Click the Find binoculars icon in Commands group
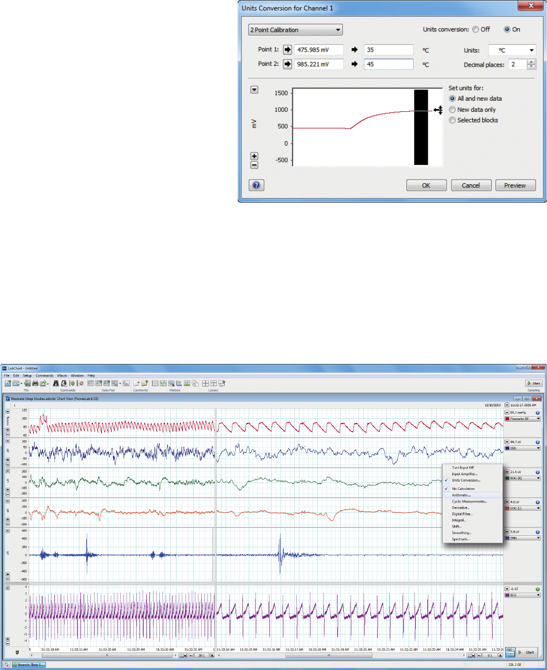Screen dimensions: 547x670 coord(55,383)
